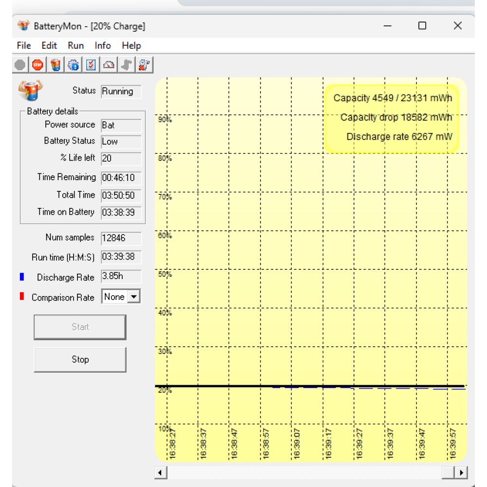Image resolution: width=487 pixels, height=487 pixels.
Task: Open the checklist configuration toolbar icon
Action: (x=91, y=65)
